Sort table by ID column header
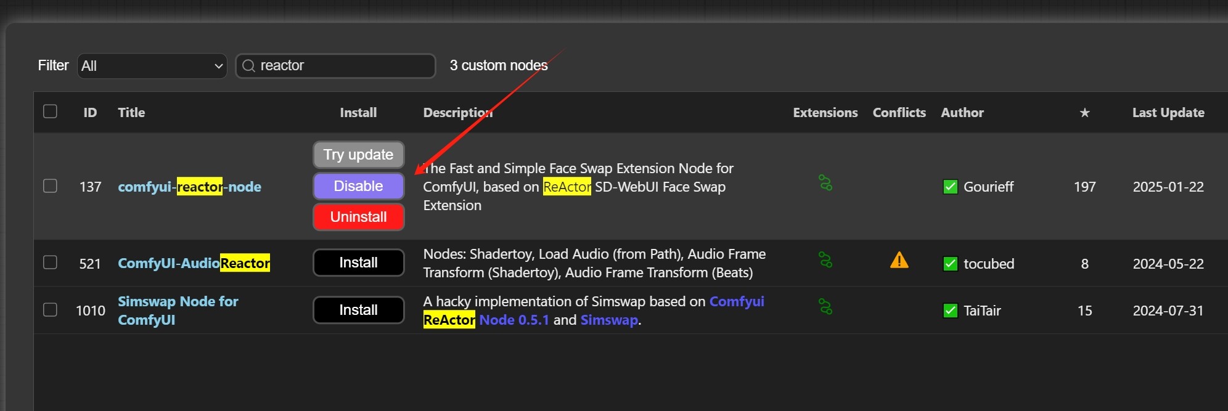This screenshot has width=1228, height=411. 90,113
